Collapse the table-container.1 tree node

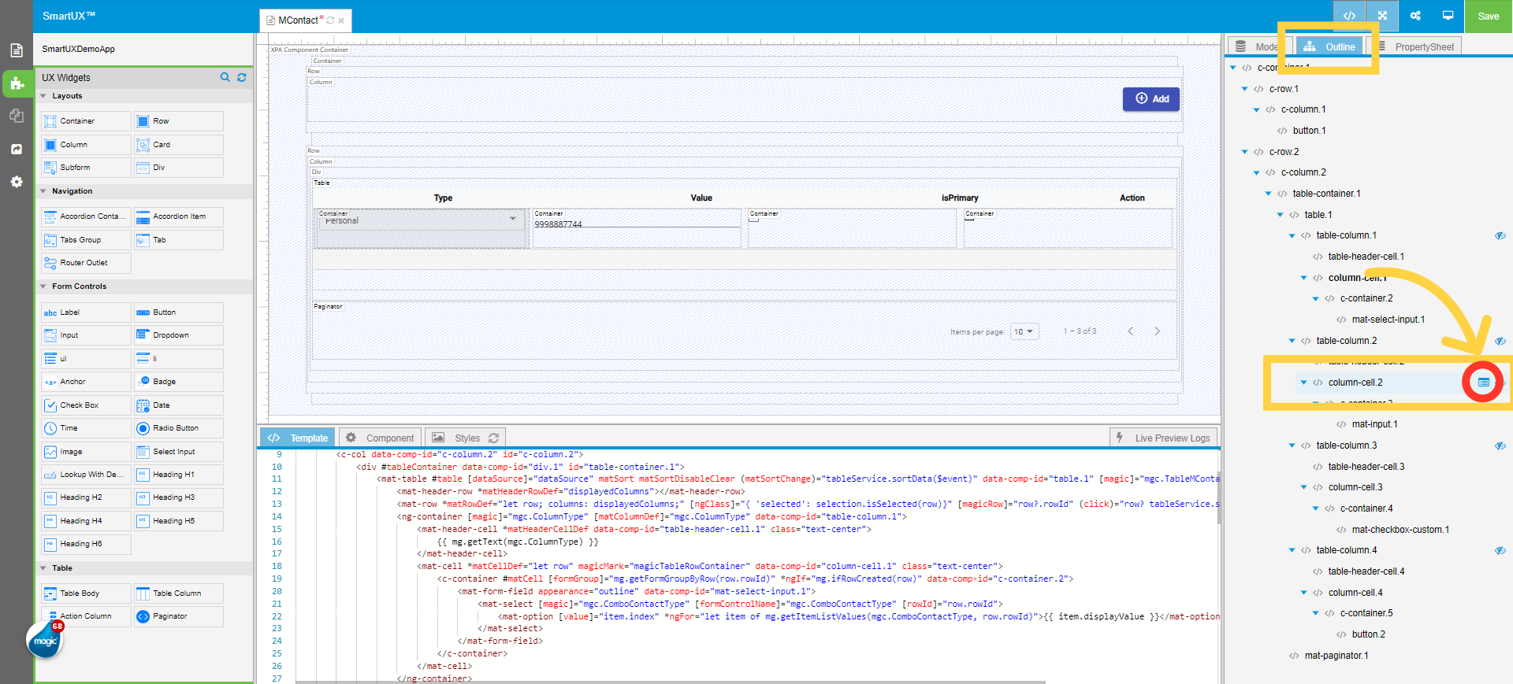(x=1269, y=194)
